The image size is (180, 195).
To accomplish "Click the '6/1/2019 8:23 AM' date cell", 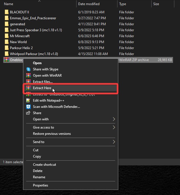I will (x=91, y=12).
